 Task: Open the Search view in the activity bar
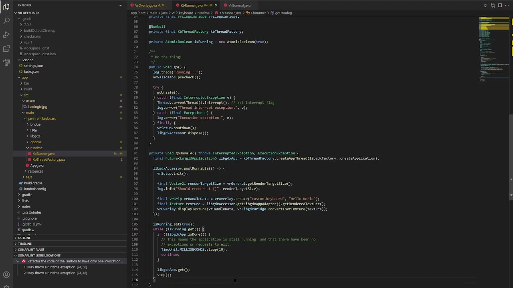(x=6, y=21)
